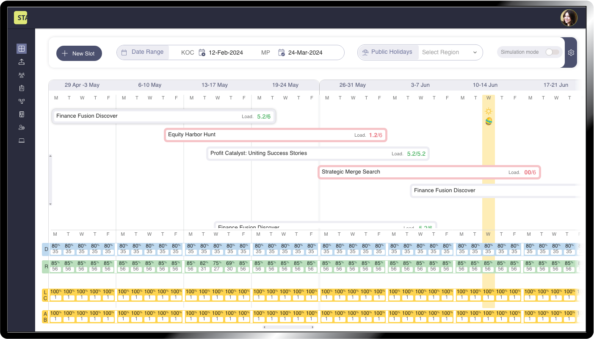
Task: Click the Public Holidays button
Action: pyautogui.click(x=387, y=52)
